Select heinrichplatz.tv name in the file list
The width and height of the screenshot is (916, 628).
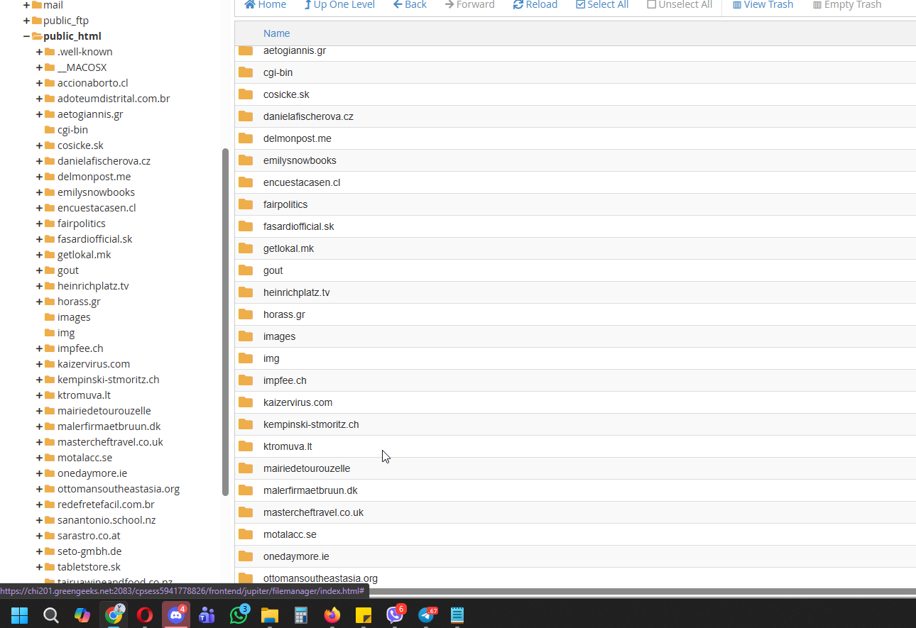(296, 292)
